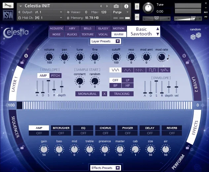
Task: Select LP filter type
Action: pyautogui.click(x=128, y=80)
